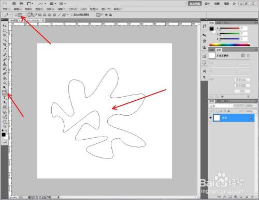Switch pen mode to Fill Pixels
259x200 pixels.
coord(24,15)
